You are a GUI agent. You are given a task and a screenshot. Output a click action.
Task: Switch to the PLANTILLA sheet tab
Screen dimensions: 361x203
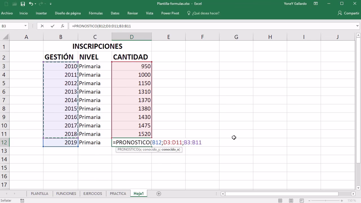pyautogui.click(x=39, y=194)
